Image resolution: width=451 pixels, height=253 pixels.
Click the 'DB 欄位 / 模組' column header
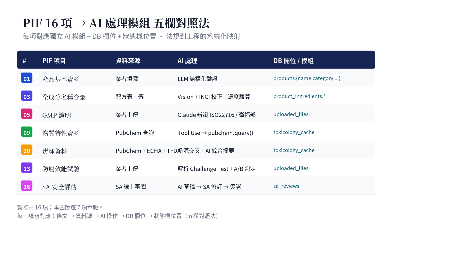tap(293, 61)
